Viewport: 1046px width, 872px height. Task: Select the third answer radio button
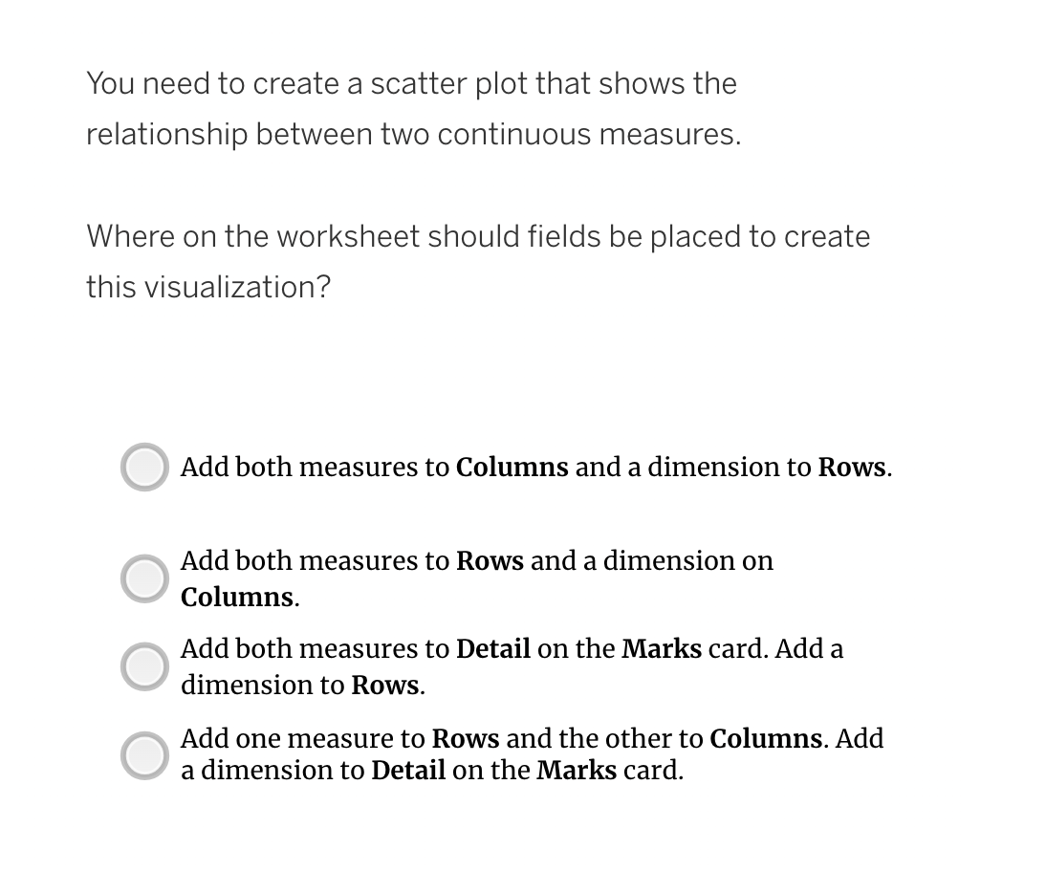pos(143,667)
